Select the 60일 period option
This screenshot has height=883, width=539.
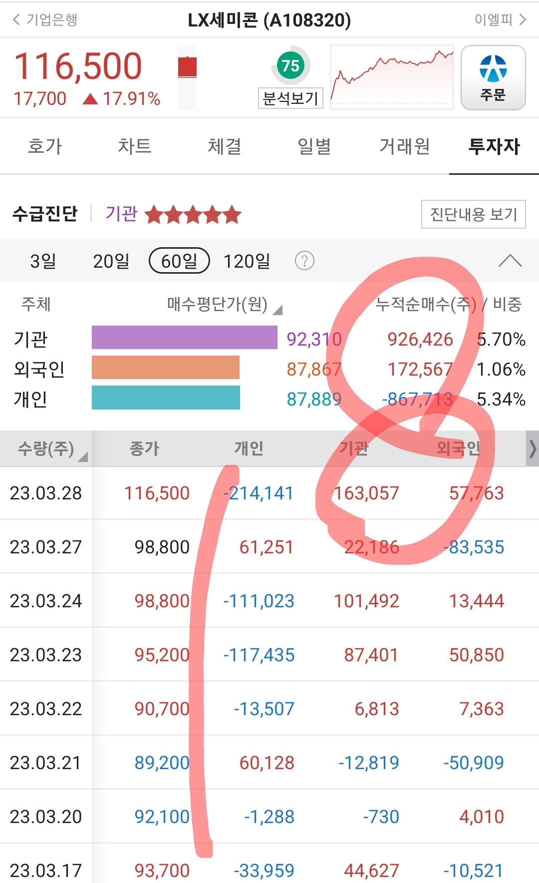179,261
